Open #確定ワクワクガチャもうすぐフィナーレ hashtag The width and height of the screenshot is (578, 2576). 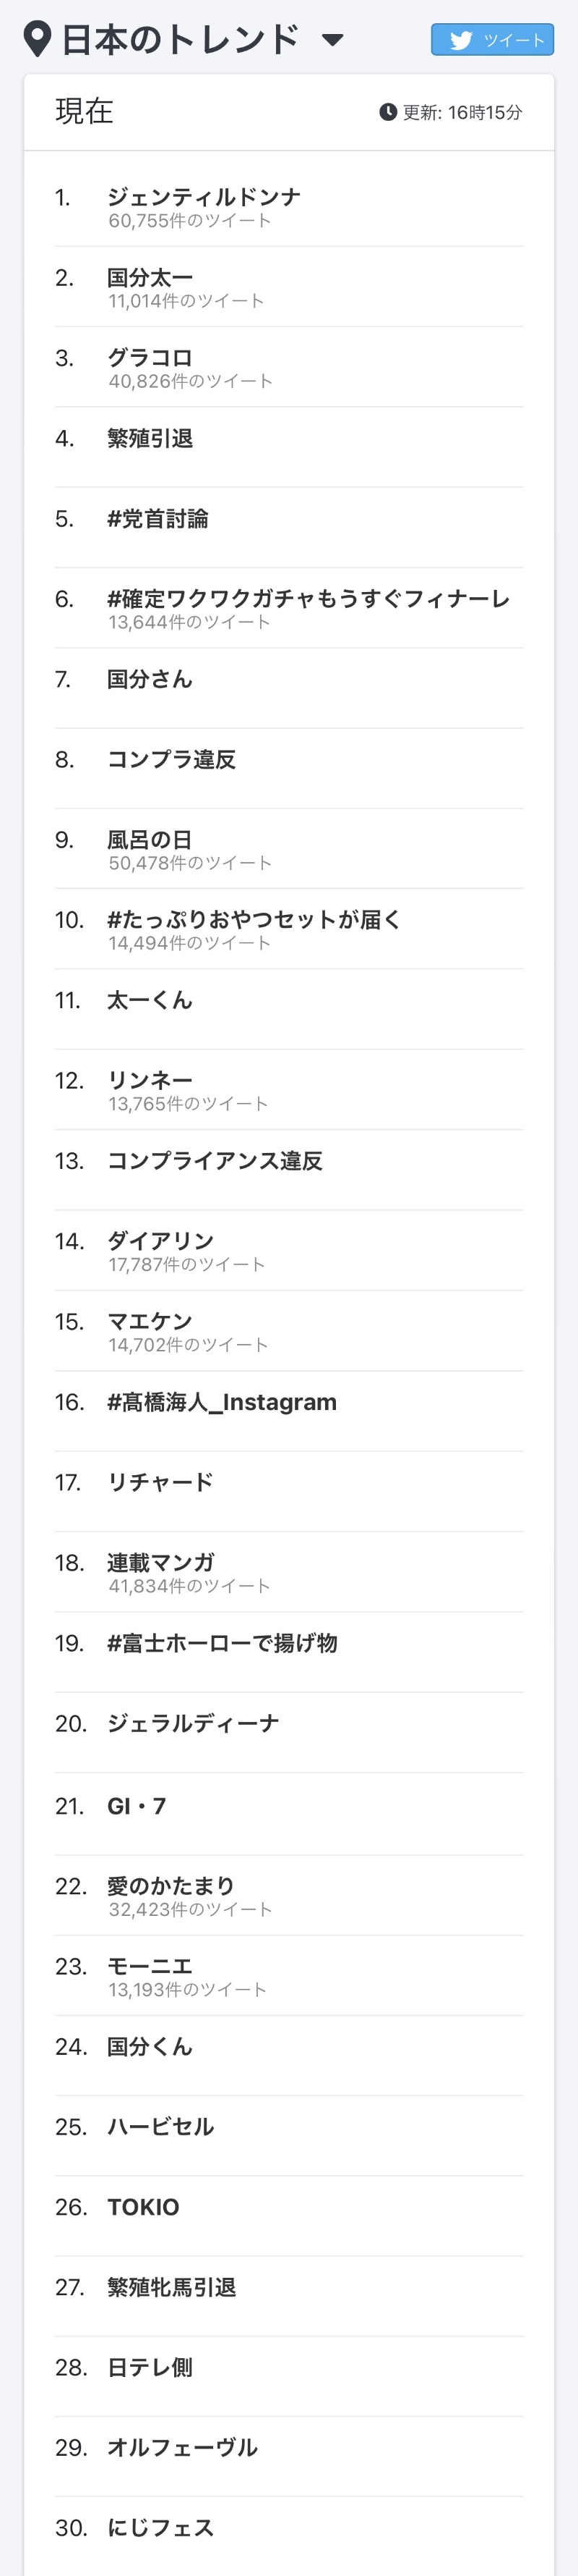pos(309,598)
